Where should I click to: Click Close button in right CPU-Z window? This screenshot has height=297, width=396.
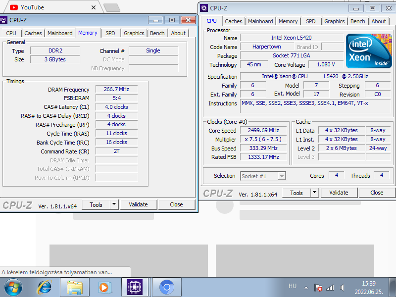coord(377,193)
